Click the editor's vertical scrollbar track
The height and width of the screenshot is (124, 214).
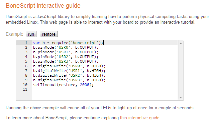point(181,70)
